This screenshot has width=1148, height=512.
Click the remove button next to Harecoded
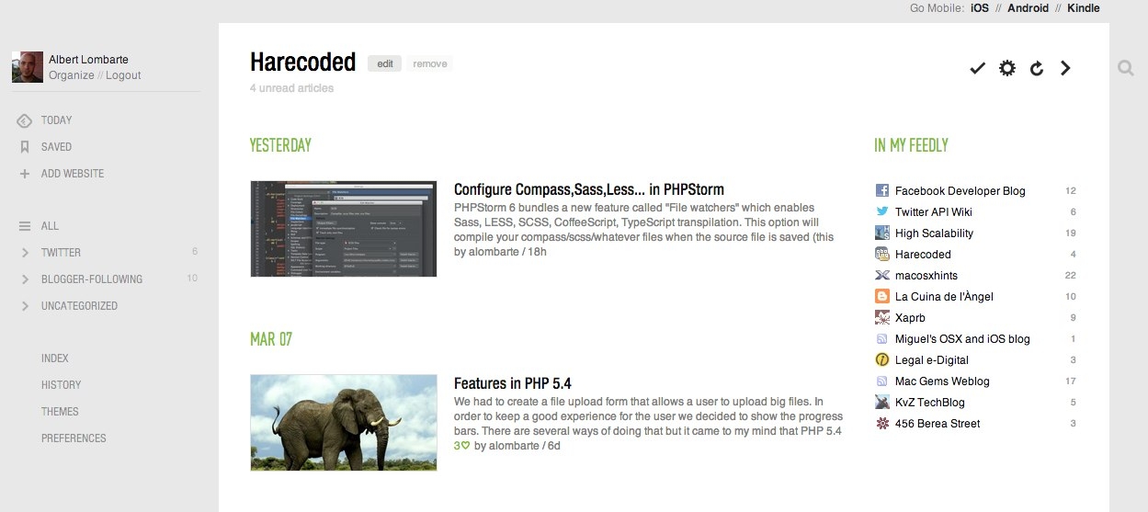click(x=430, y=63)
